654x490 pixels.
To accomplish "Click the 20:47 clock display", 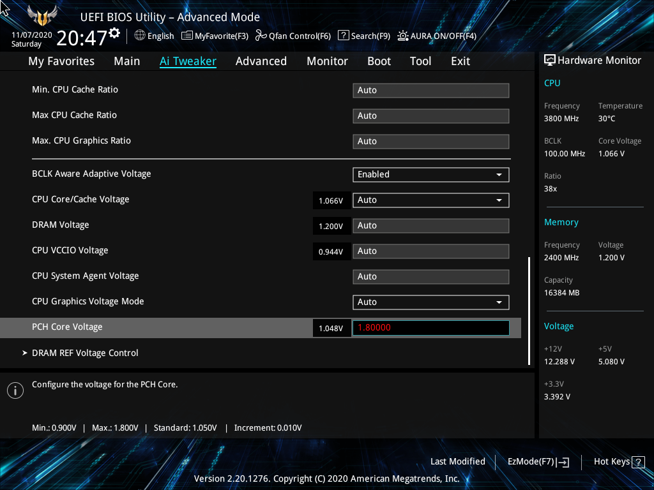I will point(82,38).
